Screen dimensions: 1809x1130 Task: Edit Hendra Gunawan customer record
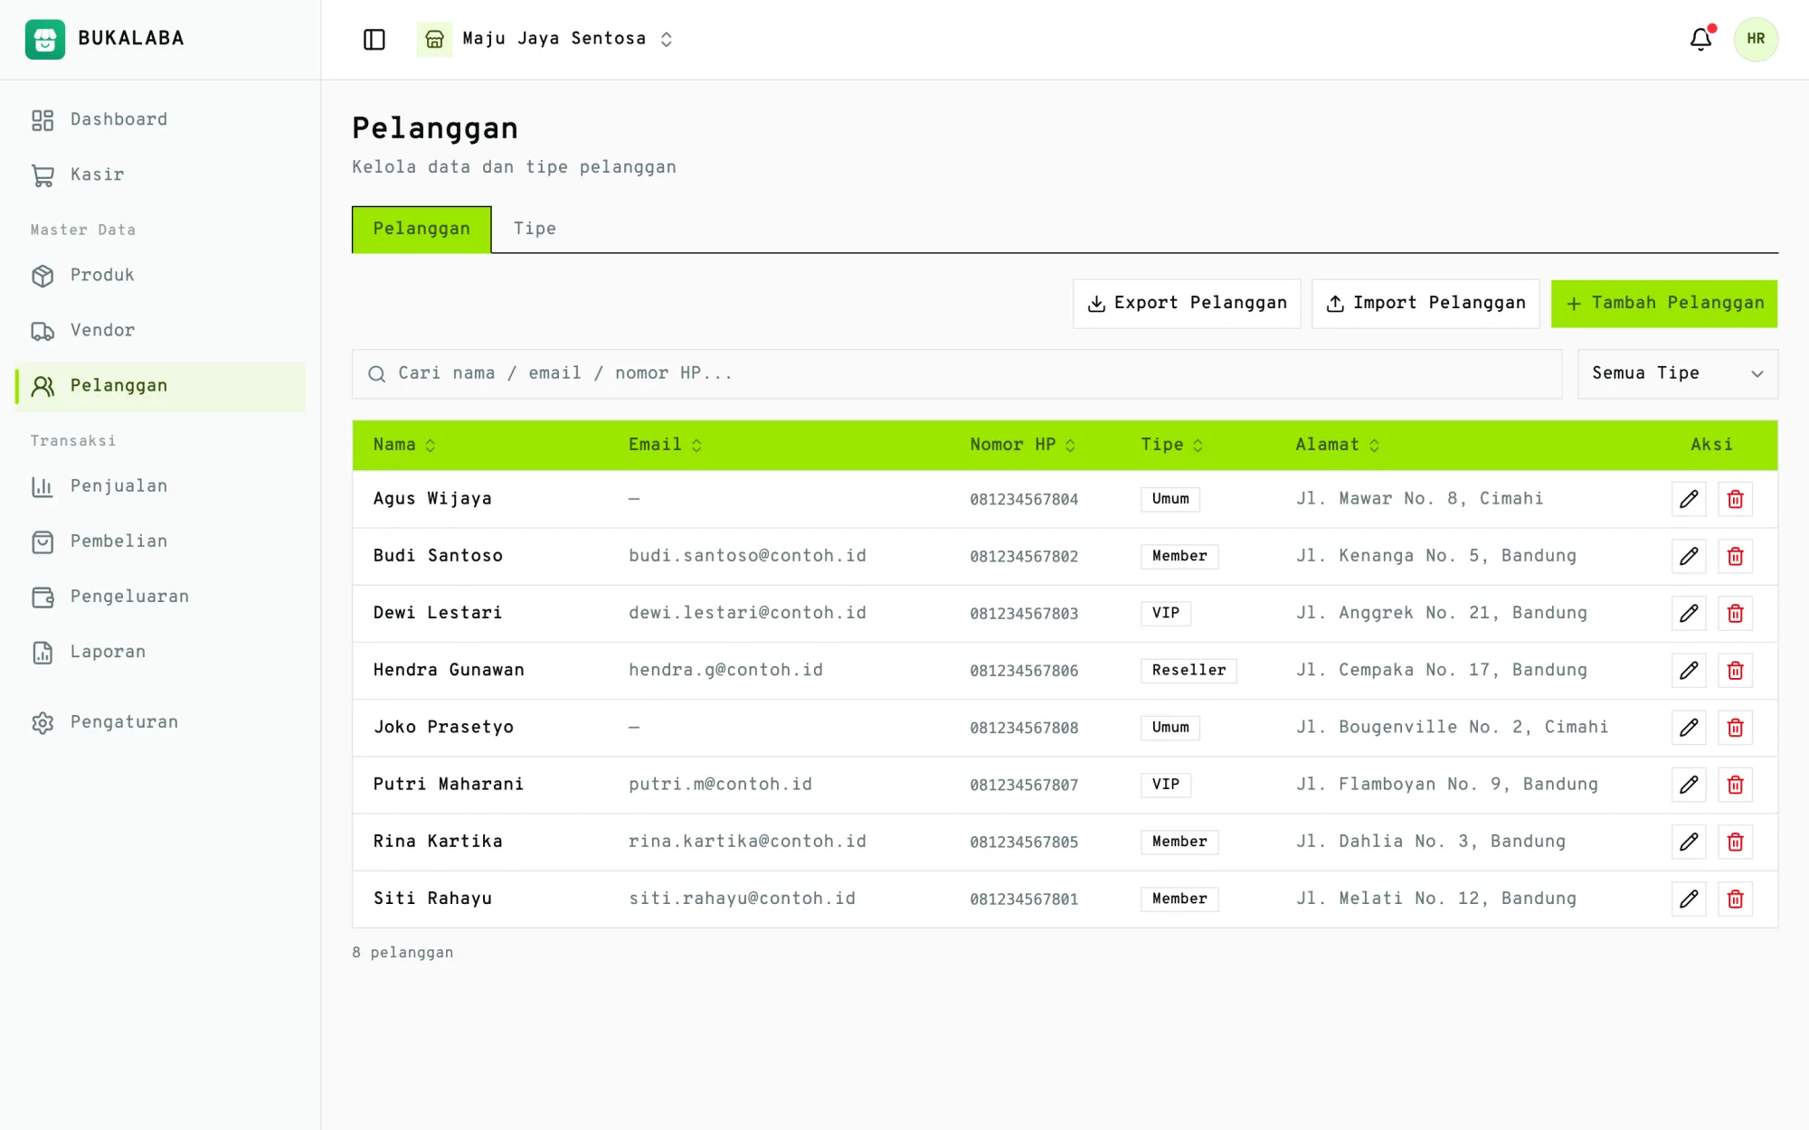coord(1689,670)
